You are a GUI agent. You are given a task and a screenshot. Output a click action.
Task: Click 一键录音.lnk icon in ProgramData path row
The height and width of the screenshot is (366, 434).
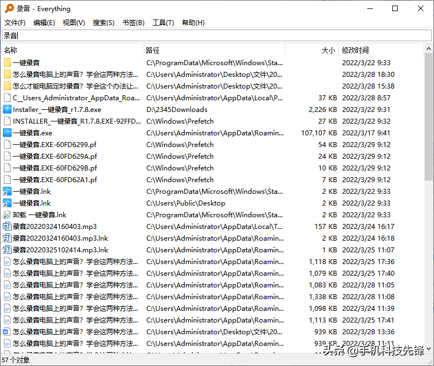click(x=7, y=192)
